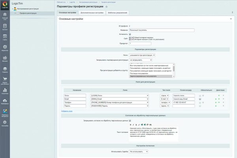The width and height of the screenshot is (237, 158).
Task: Open the Маркетинг sidebar section
Action: pyautogui.click(x=5, y=48)
